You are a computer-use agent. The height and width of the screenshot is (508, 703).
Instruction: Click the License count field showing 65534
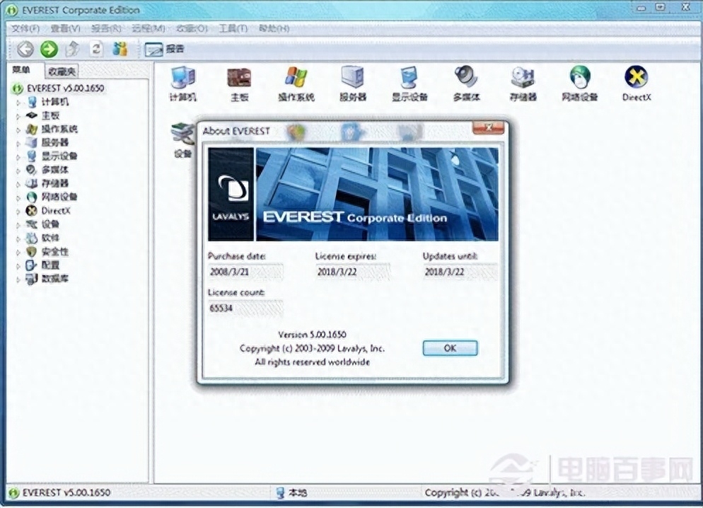(x=245, y=308)
